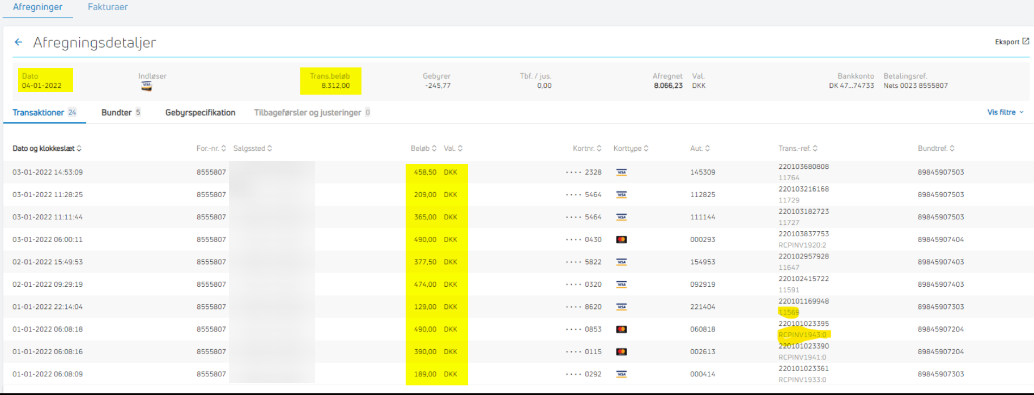Sort transactions by Beløb column

423,148
